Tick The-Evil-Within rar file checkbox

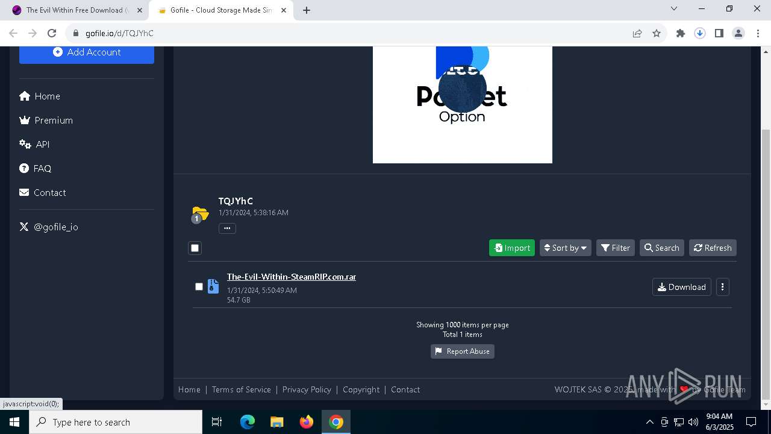tap(199, 287)
